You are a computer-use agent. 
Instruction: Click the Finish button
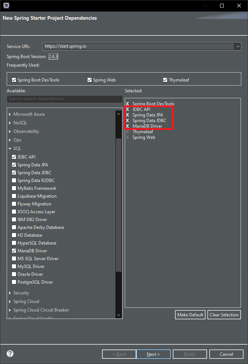190,354
